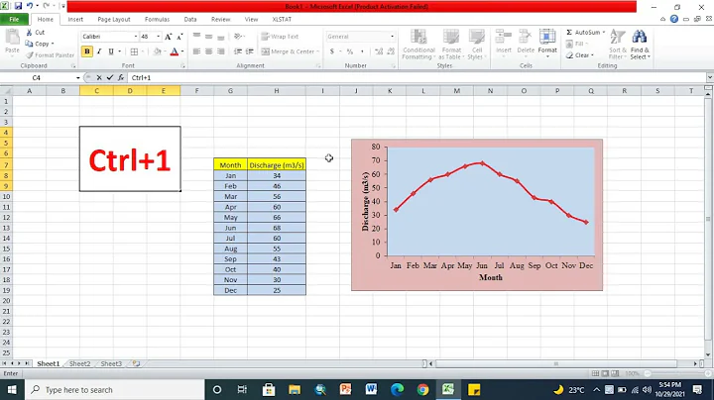Open the File tab
Image resolution: width=714 pixels, height=400 pixels.
[x=14, y=19]
